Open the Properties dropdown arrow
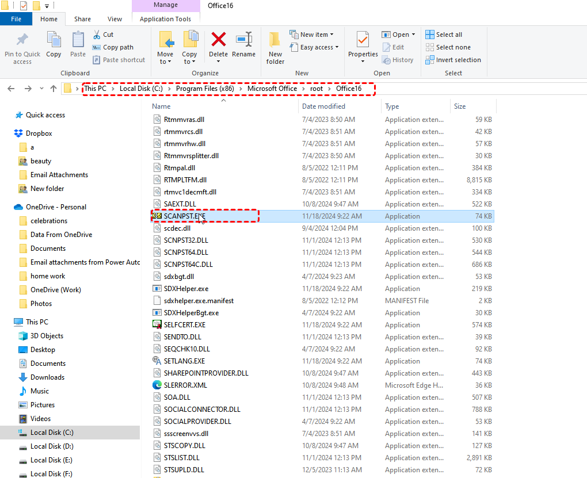Image resolution: width=587 pixels, height=478 pixels. pyautogui.click(x=363, y=62)
